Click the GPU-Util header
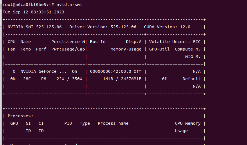 pyautogui.click(x=160, y=49)
